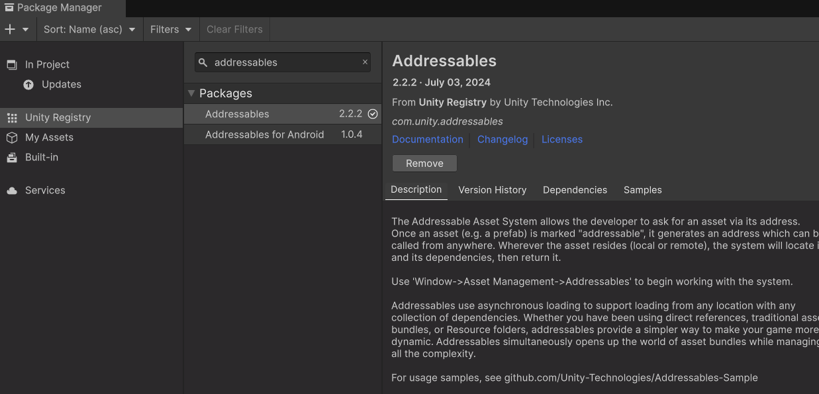
Task: Click the Built-in packages icon
Action: pyautogui.click(x=12, y=157)
